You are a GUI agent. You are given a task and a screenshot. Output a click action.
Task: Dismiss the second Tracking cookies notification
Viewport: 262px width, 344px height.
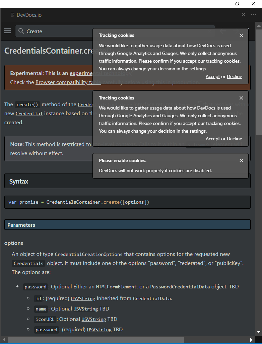241,98
